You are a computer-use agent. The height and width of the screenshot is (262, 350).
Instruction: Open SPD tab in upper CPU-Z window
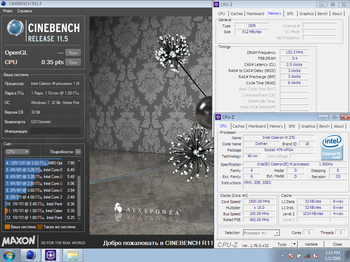click(290, 14)
